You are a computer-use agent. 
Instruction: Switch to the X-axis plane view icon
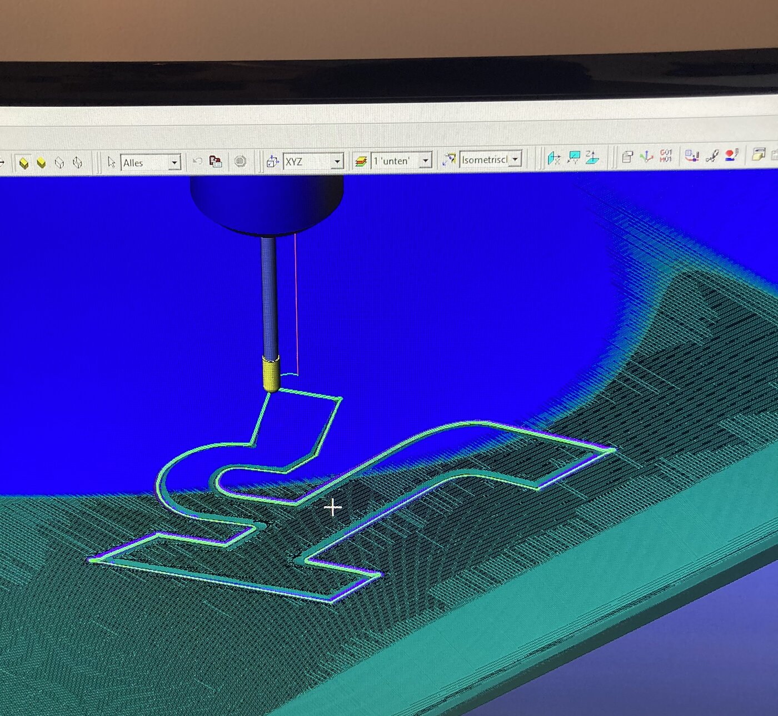tap(554, 158)
